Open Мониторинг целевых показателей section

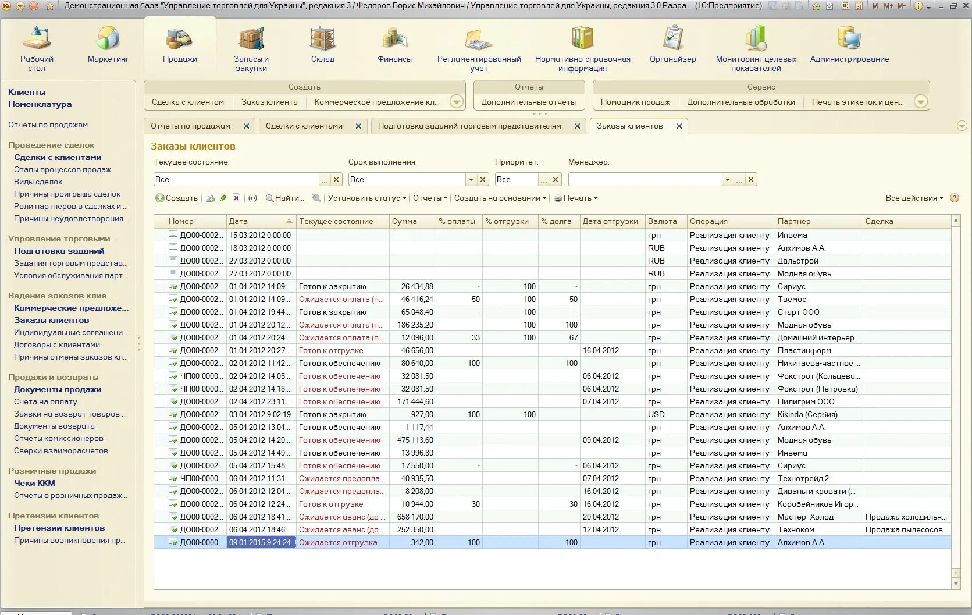pyautogui.click(x=756, y=49)
